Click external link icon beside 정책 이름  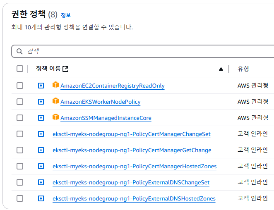[x=65, y=69]
